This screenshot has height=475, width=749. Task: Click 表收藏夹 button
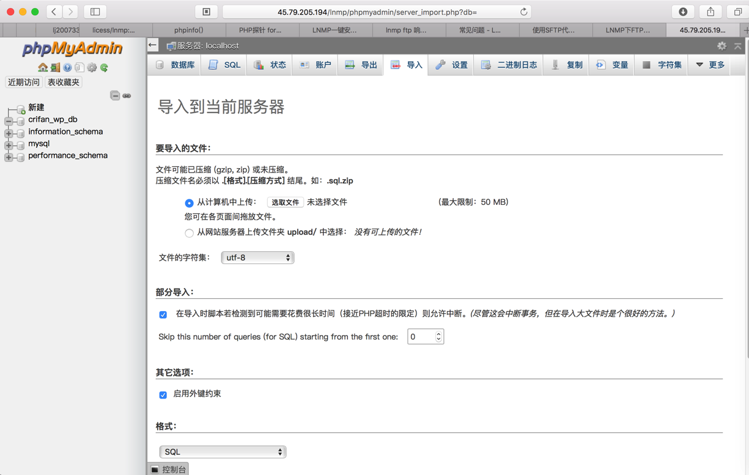point(64,82)
